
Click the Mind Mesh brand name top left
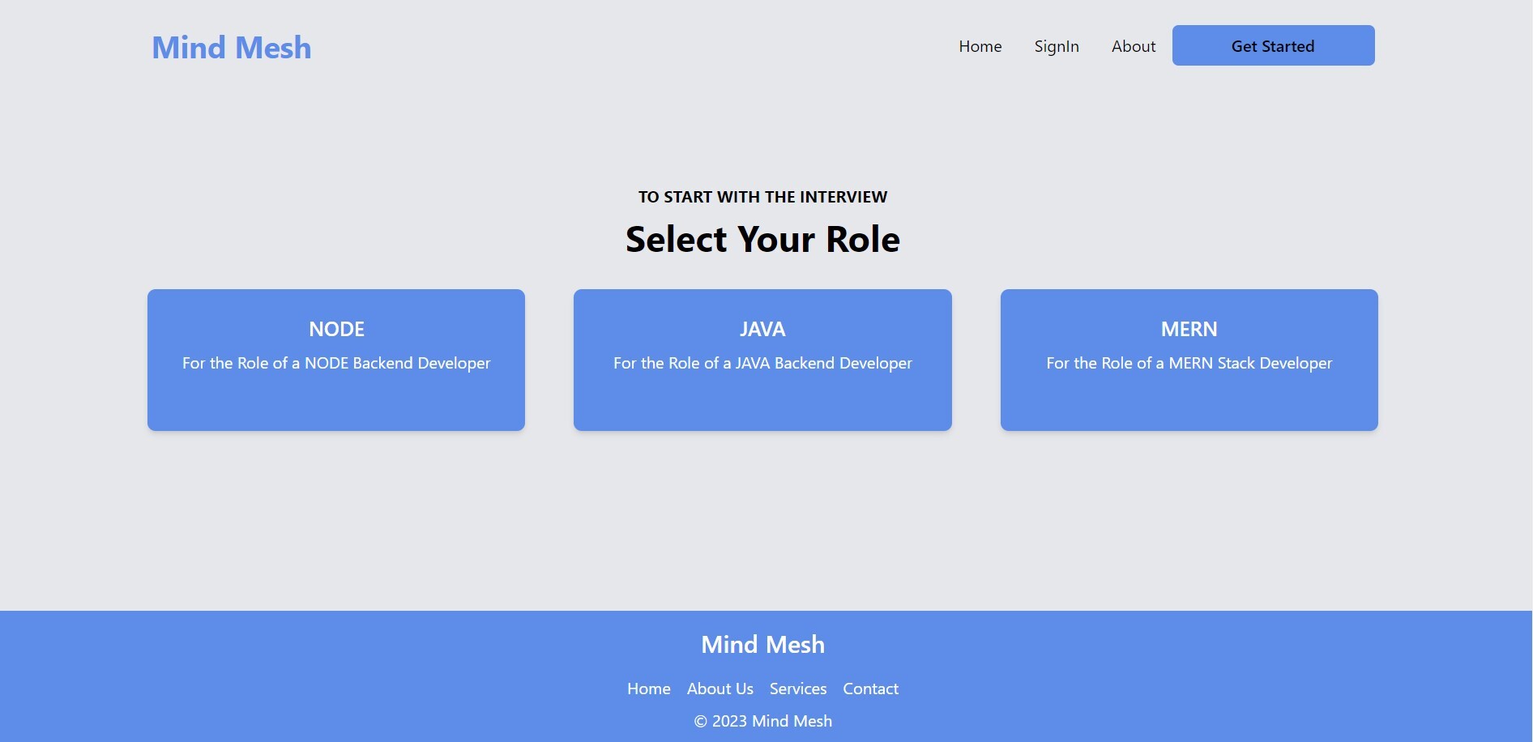tap(231, 47)
